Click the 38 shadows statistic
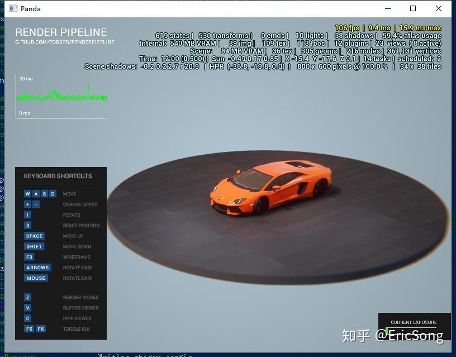 click(354, 35)
